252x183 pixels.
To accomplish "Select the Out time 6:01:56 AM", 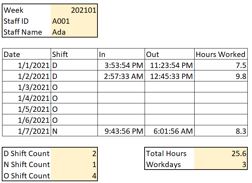I will point(169,131).
